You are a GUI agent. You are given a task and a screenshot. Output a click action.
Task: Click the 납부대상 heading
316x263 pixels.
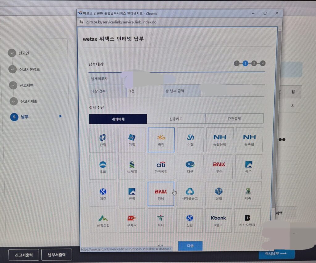pos(96,64)
